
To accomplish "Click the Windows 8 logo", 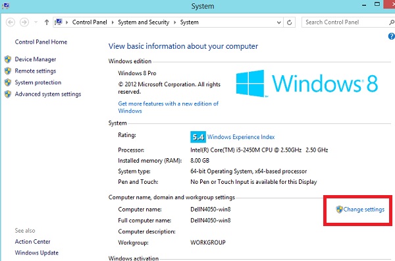I will [x=307, y=83].
